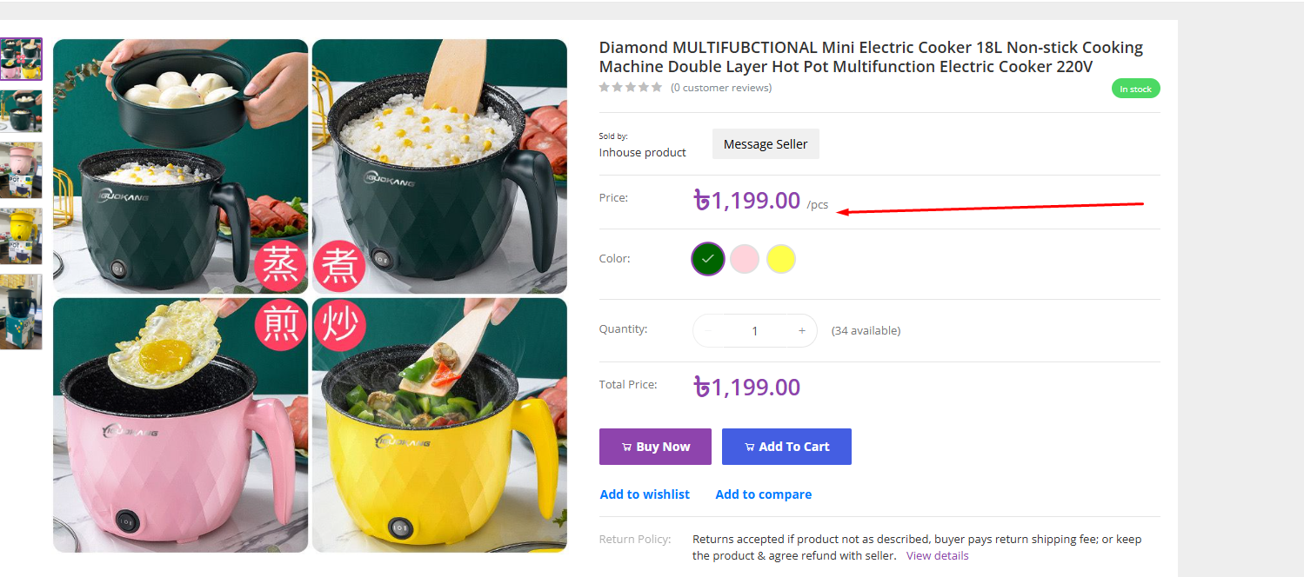Click the main product image
The image size is (1304, 577).
click(310, 295)
